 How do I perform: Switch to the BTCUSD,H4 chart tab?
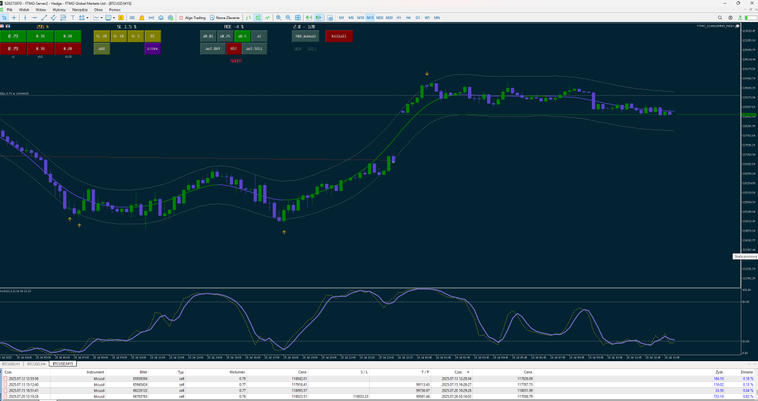click(x=37, y=364)
